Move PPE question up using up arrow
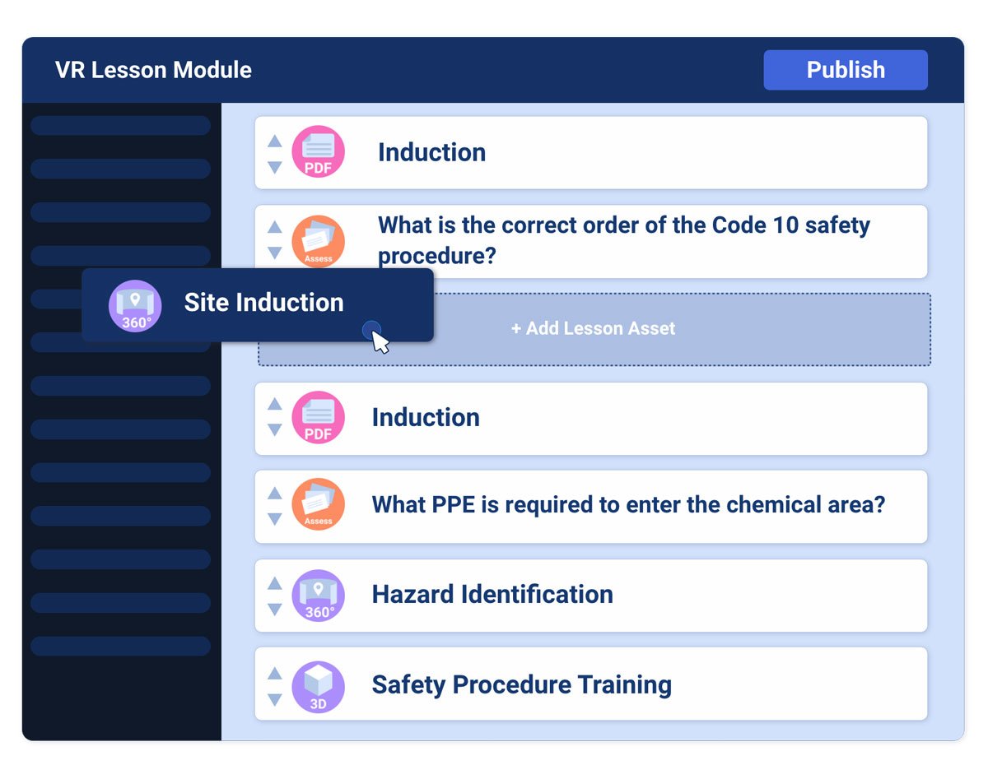The image size is (988, 779). click(275, 493)
